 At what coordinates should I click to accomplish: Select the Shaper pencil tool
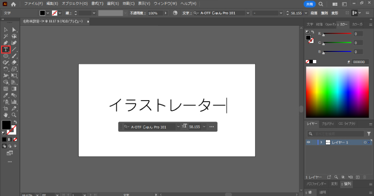6,63
